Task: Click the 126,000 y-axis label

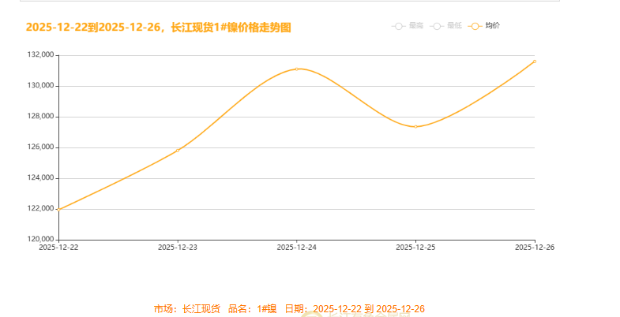Action: [x=40, y=147]
